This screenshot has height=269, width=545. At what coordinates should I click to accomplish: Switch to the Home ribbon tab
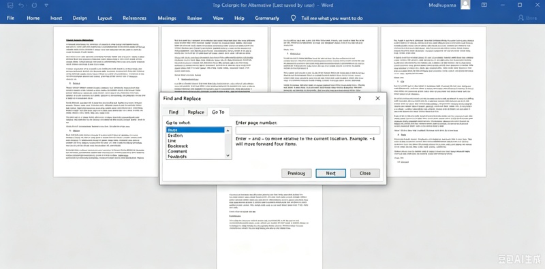click(33, 18)
